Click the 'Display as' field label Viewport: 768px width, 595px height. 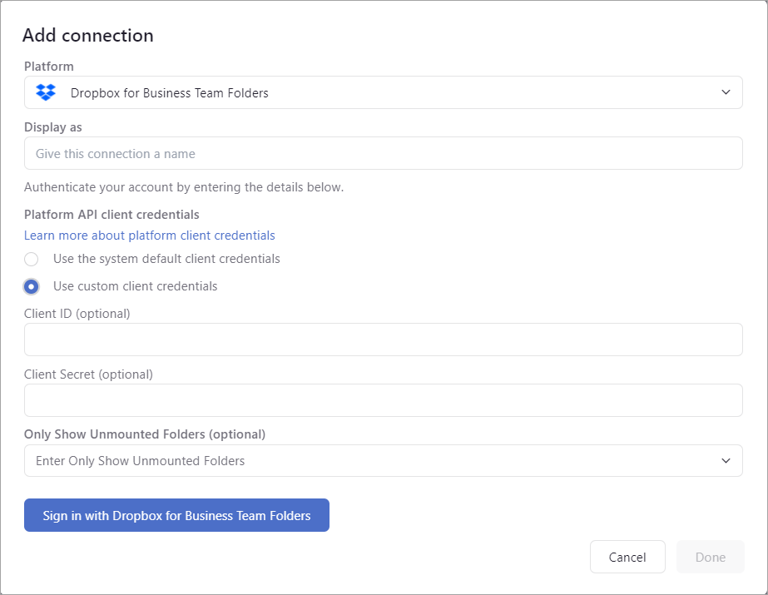(53, 127)
